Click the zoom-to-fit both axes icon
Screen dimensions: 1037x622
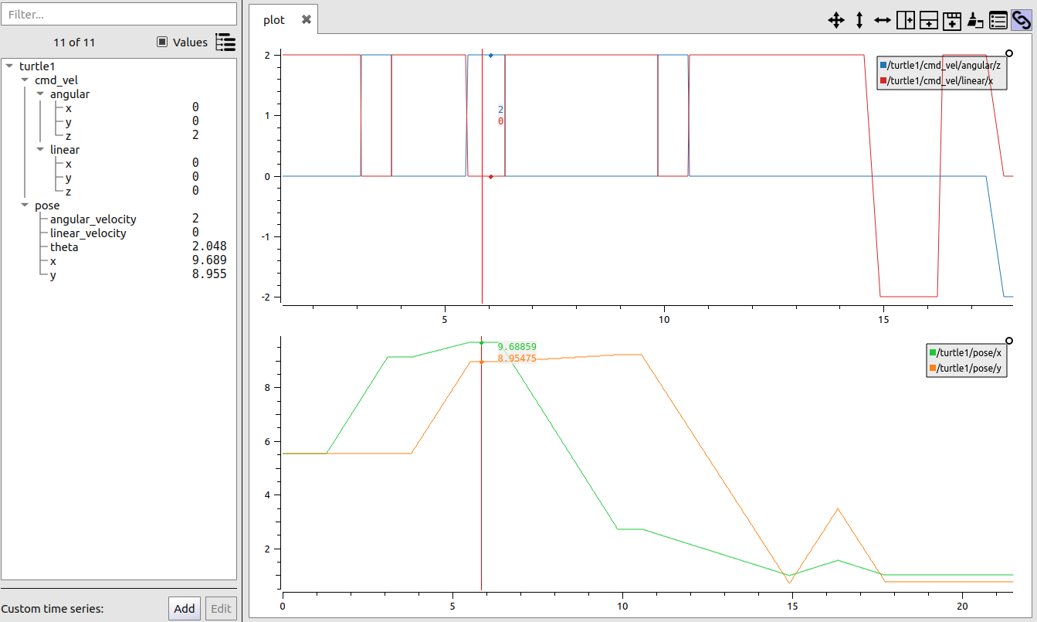pos(836,21)
